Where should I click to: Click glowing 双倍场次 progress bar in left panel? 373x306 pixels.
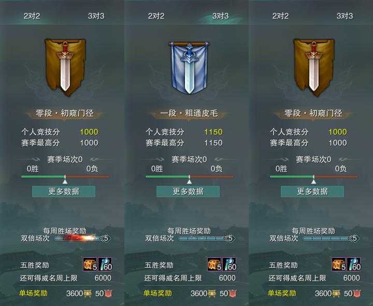point(79,238)
